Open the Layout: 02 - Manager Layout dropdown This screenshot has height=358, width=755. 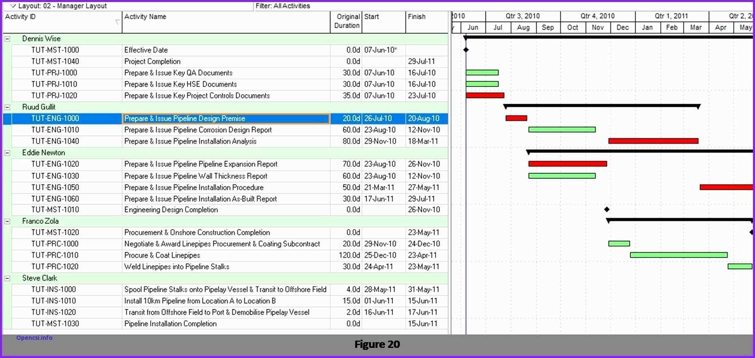13,6
